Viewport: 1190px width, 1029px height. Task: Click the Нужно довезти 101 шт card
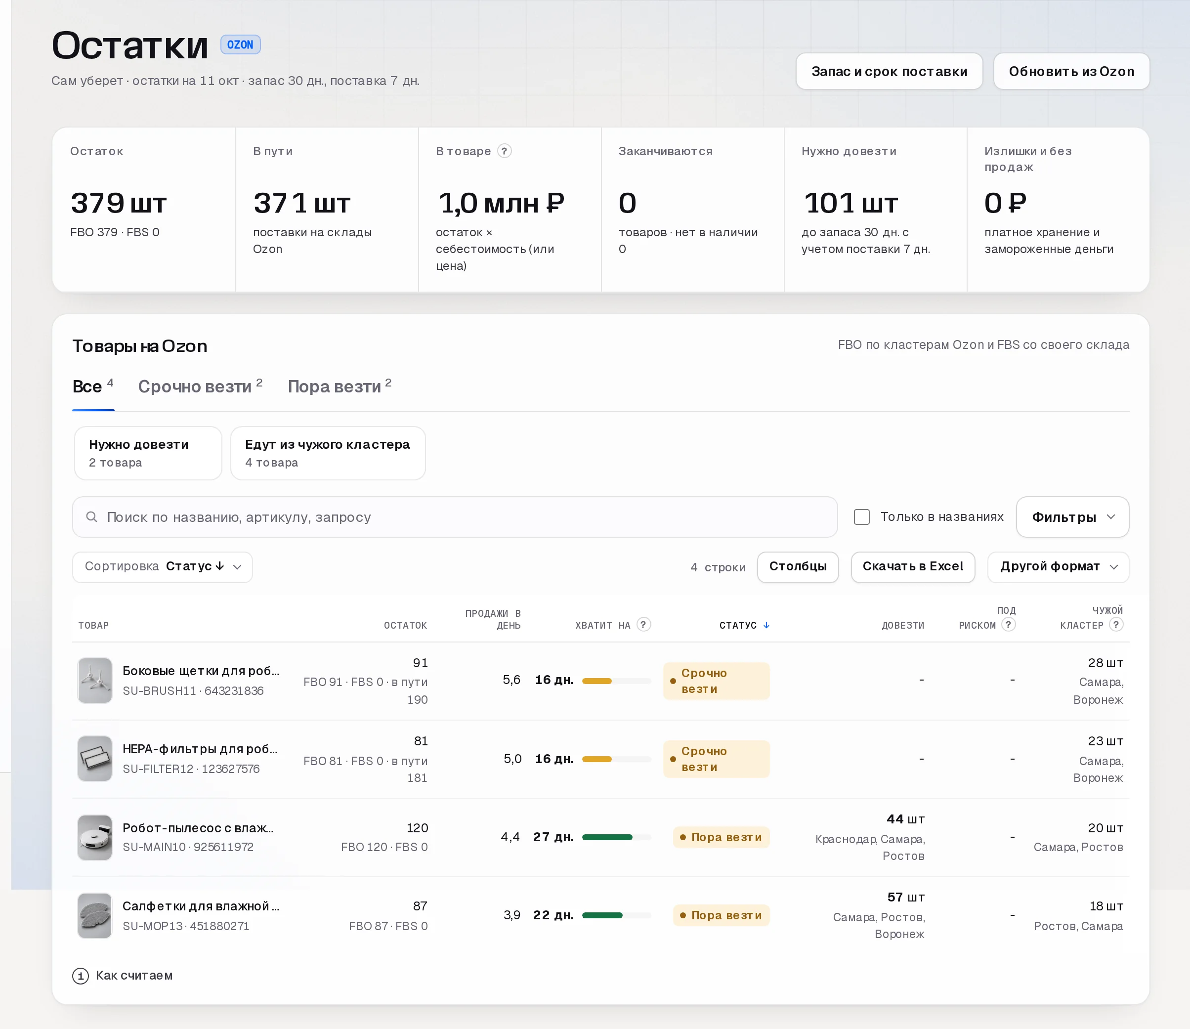(875, 210)
